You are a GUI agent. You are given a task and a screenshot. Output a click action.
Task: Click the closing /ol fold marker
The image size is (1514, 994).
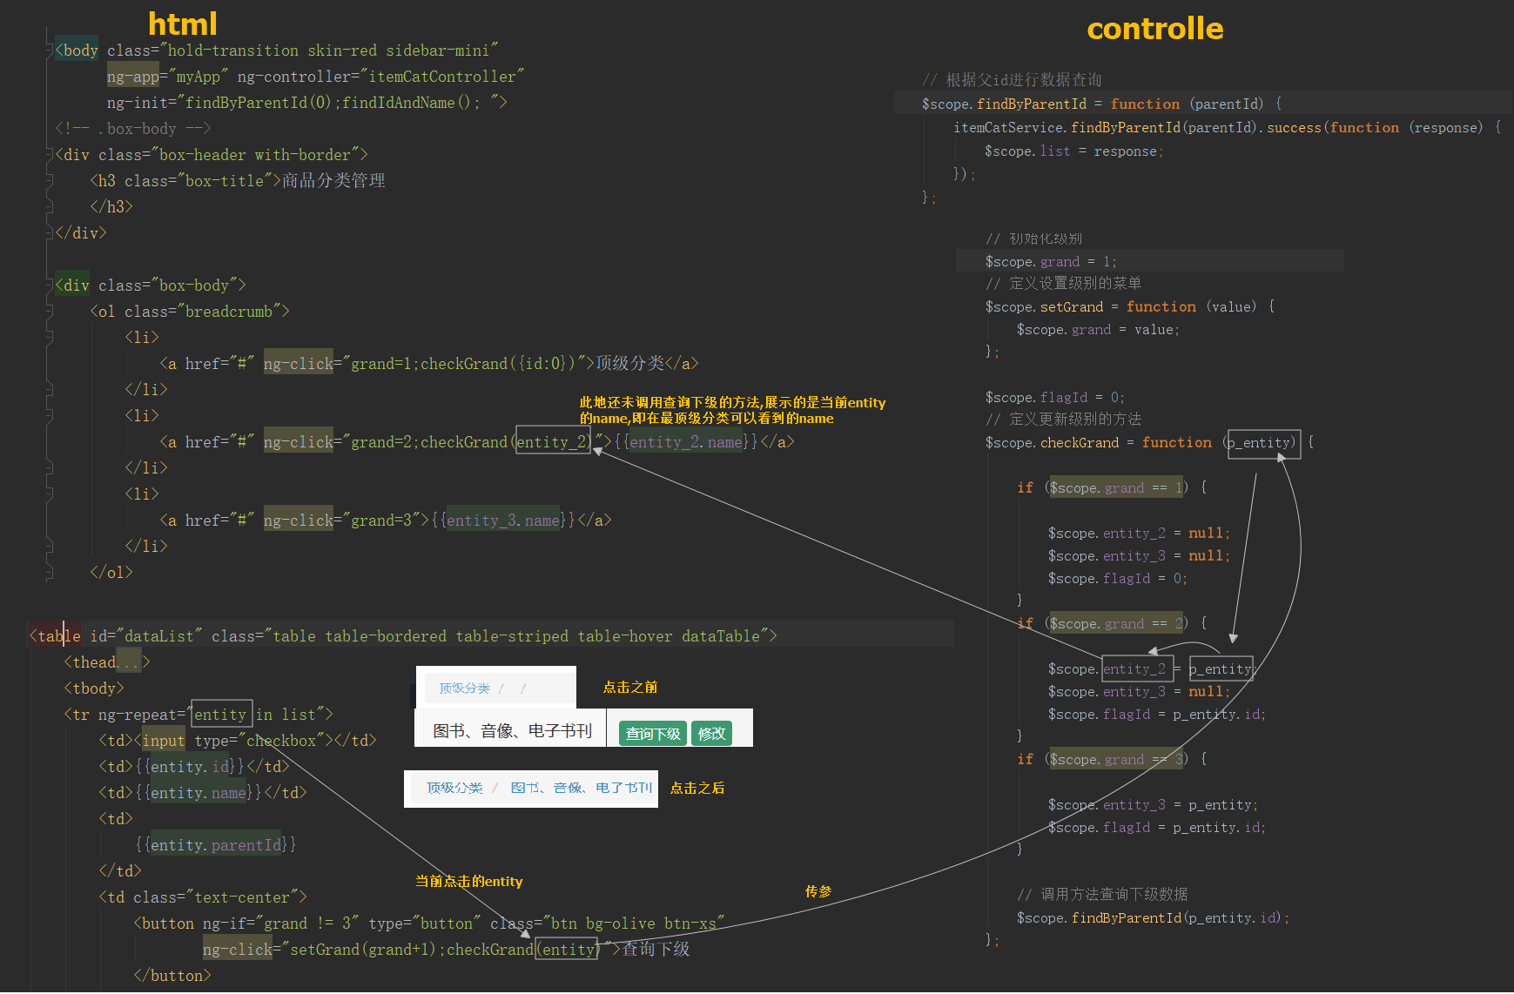coord(49,573)
